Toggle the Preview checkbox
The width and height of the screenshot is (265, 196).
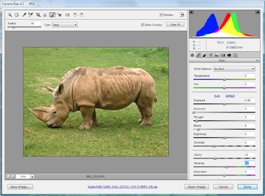click(x=161, y=15)
